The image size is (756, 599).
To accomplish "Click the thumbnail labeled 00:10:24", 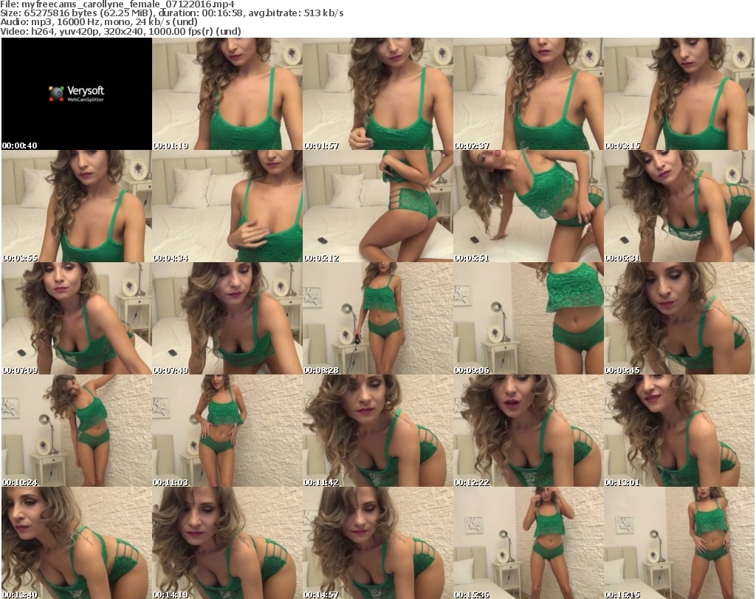I will coord(77,431).
